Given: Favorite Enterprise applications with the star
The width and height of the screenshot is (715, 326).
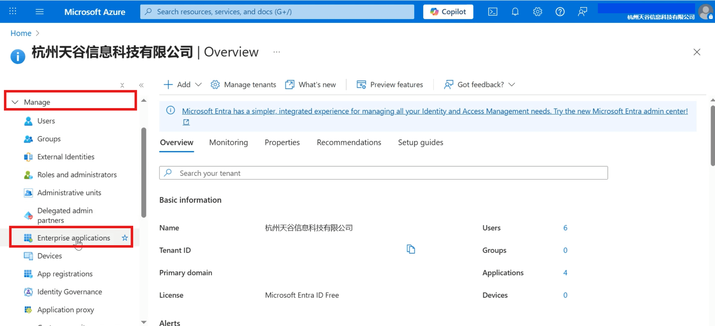Looking at the screenshot, I should (125, 238).
